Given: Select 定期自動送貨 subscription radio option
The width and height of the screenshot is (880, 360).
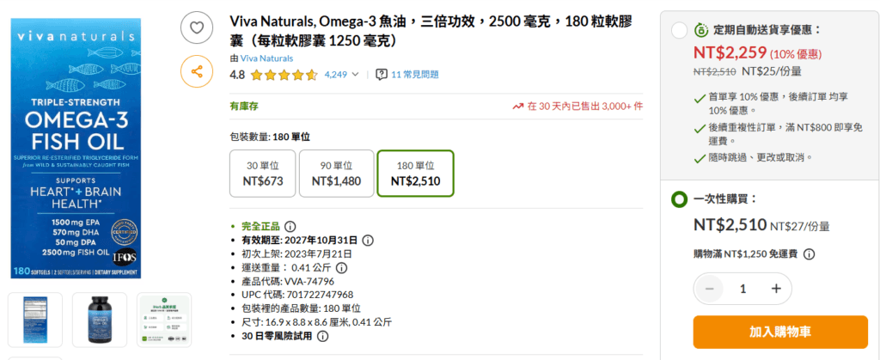Looking at the screenshot, I should (679, 31).
